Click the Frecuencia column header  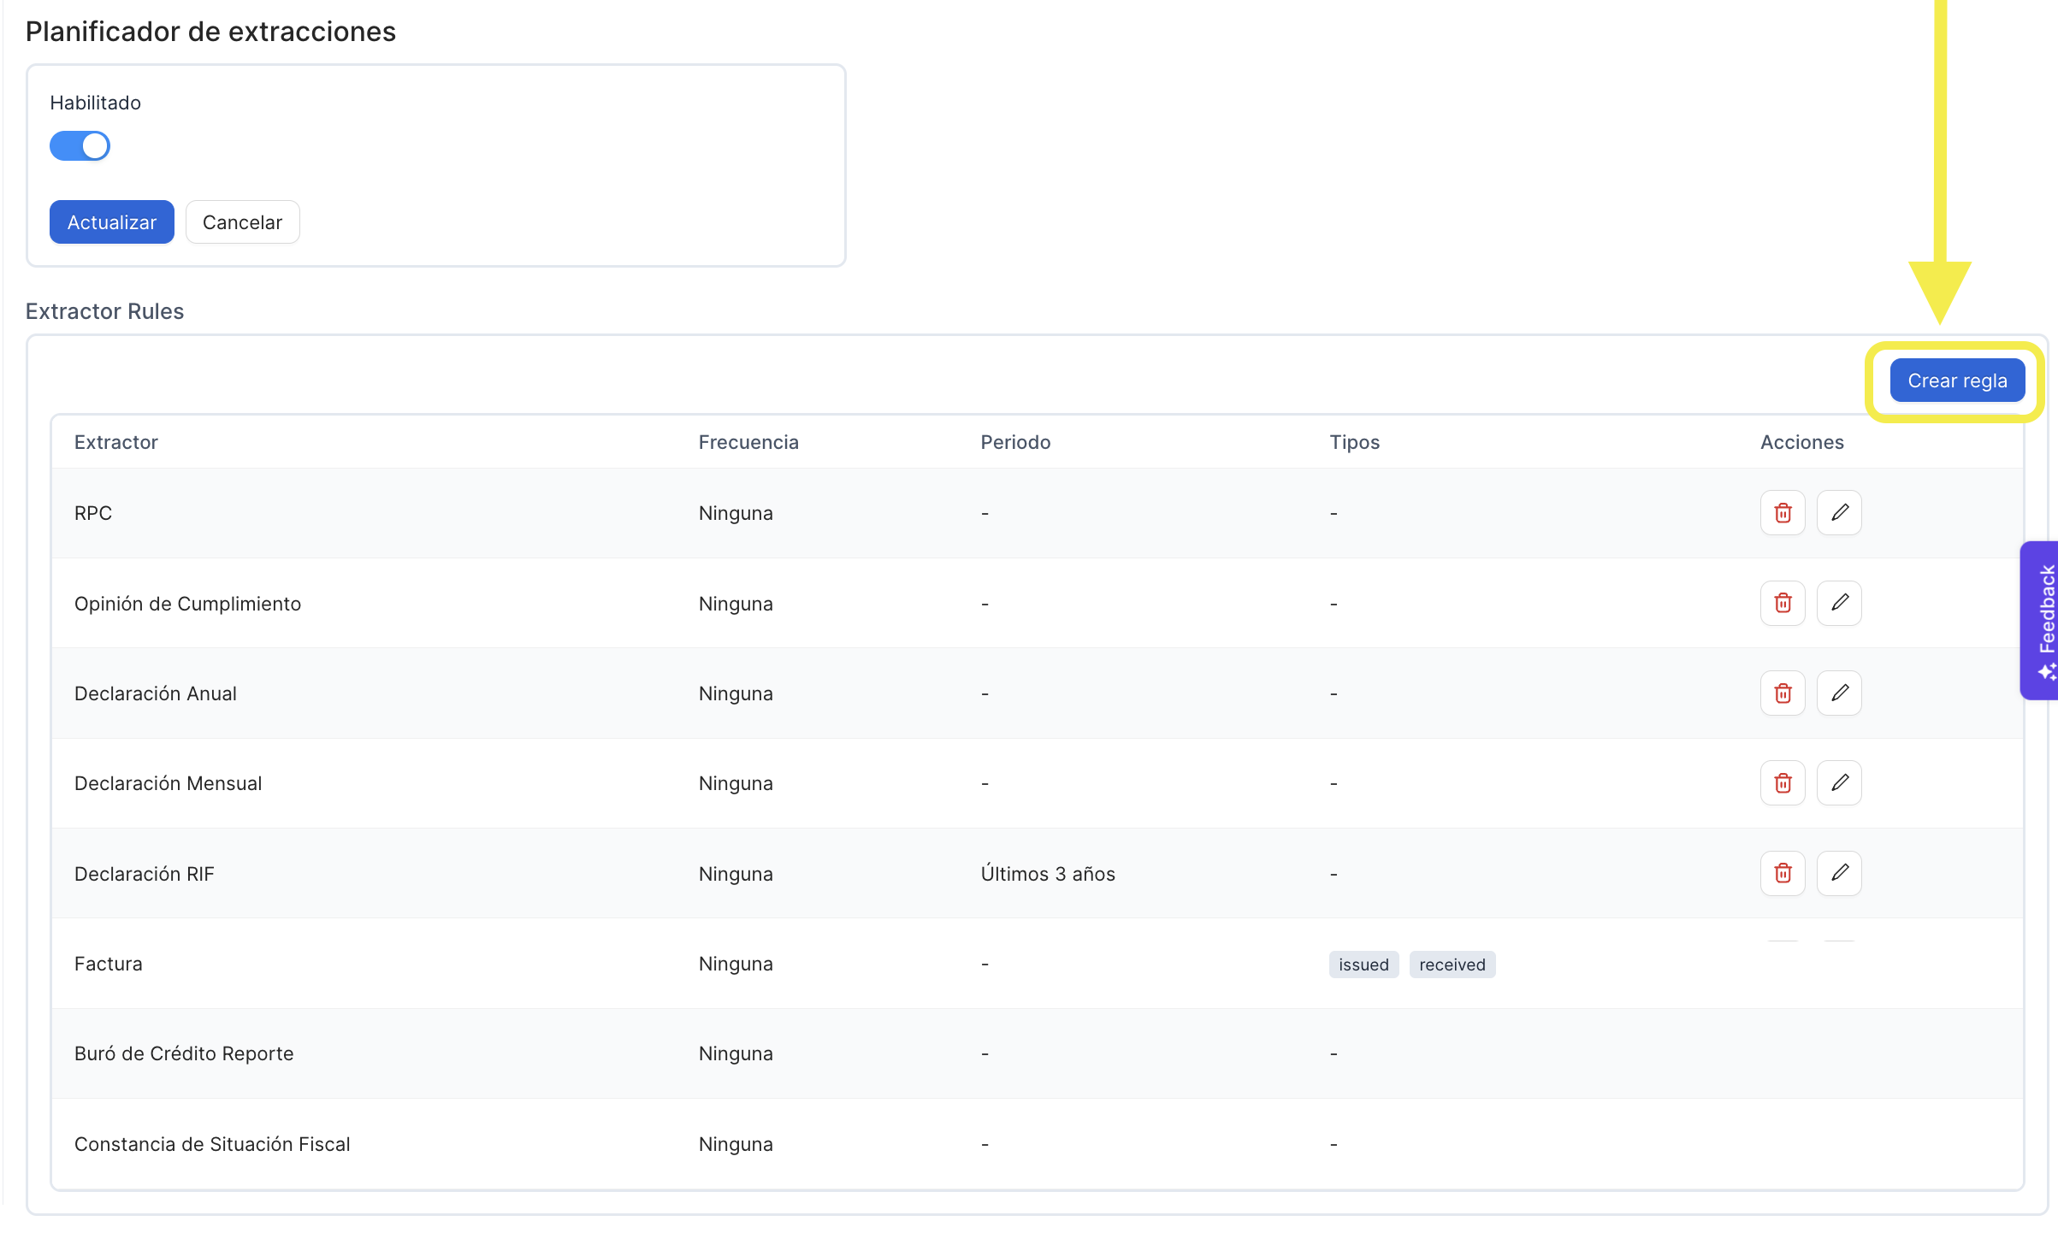[748, 442]
